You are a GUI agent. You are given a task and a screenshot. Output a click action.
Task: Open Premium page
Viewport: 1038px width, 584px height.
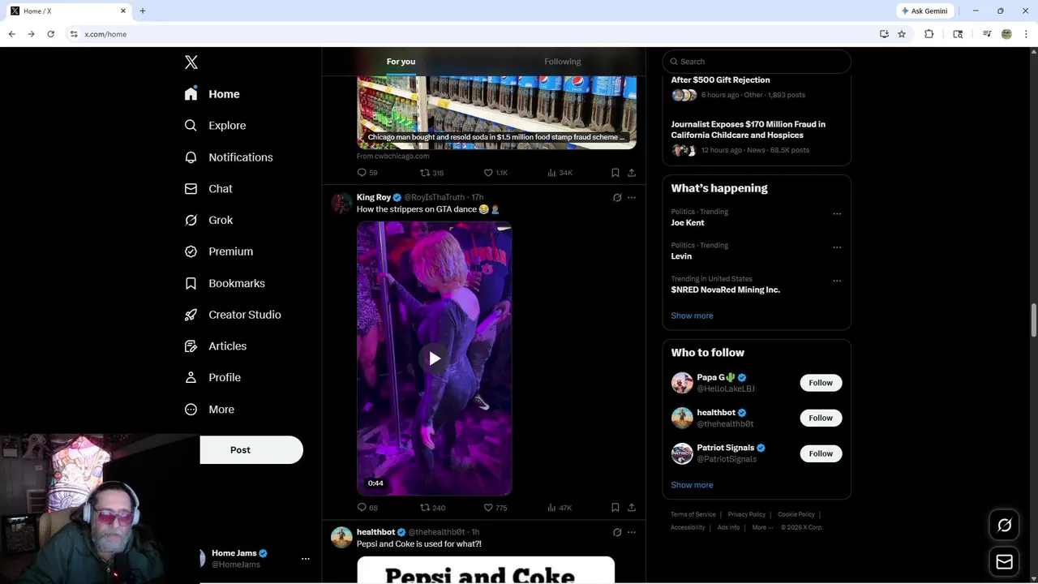pyautogui.click(x=219, y=251)
